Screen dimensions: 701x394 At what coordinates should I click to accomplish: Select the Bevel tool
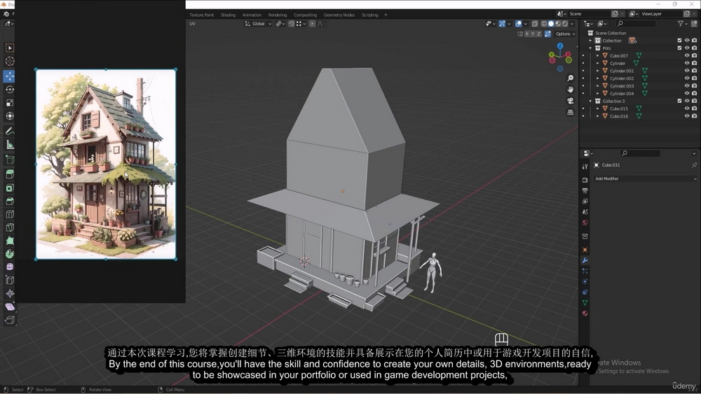[9, 201]
